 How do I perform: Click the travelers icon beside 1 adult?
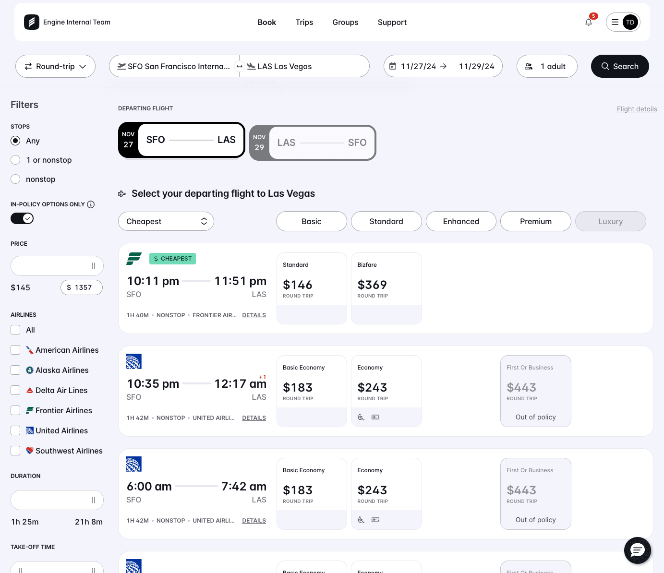[529, 66]
